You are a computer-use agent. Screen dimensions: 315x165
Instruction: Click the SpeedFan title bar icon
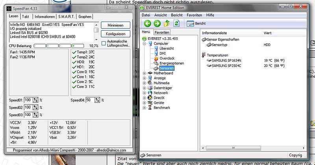(x=9, y=8)
